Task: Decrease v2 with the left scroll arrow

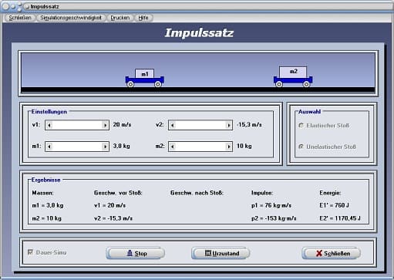Action: (173, 125)
